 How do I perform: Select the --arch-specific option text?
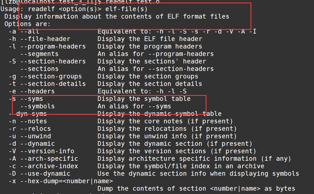(49, 159)
